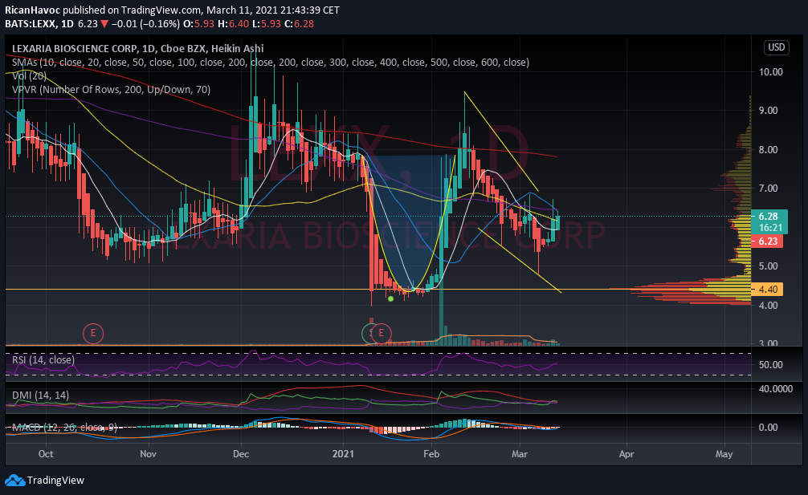
Task: Click the DMI 40.0000 scale value
Action: (x=776, y=389)
